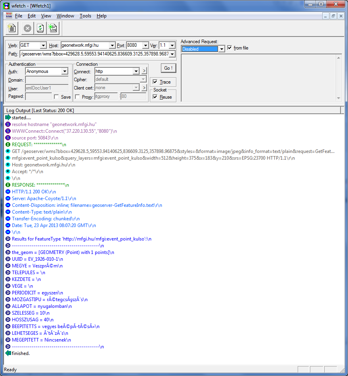This screenshot has height=376, width=348.
Task: Click the H icon beside HTTP/1.1 200 OK
Action: [8, 192]
